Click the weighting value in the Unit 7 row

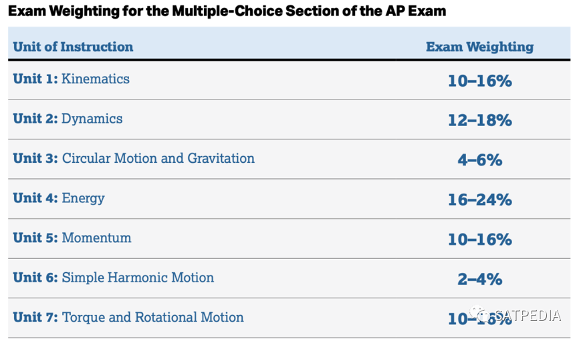tap(479, 319)
